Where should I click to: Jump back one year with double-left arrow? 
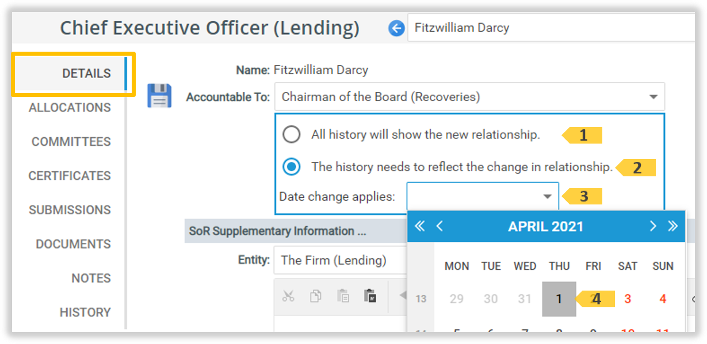tap(420, 226)
